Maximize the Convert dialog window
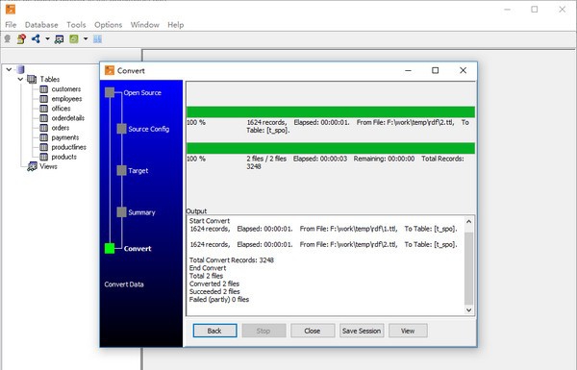This screenshot has width=577, height=370. tap(436, 70)
